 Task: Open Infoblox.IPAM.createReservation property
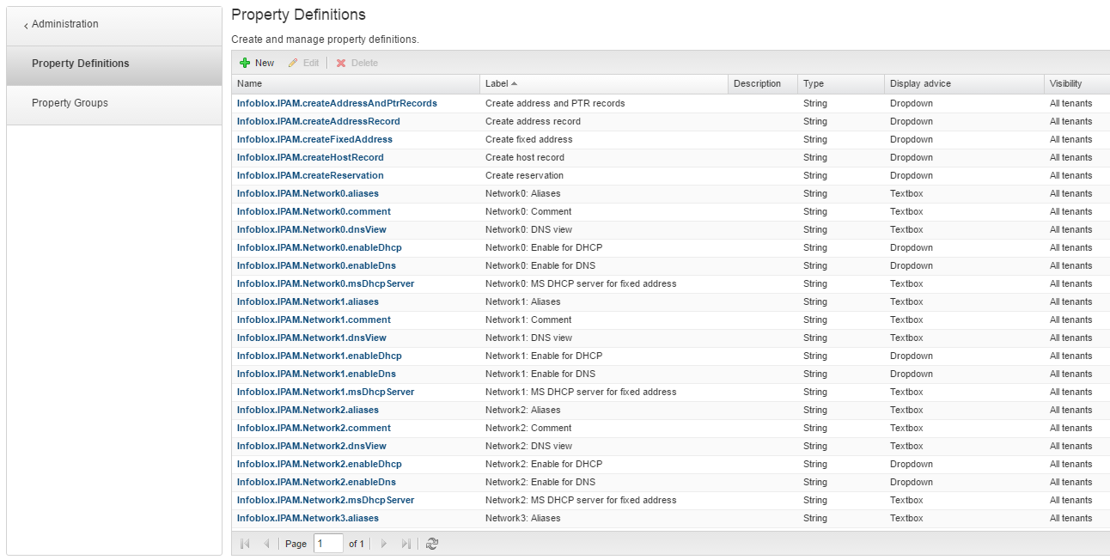coord(310,175)
